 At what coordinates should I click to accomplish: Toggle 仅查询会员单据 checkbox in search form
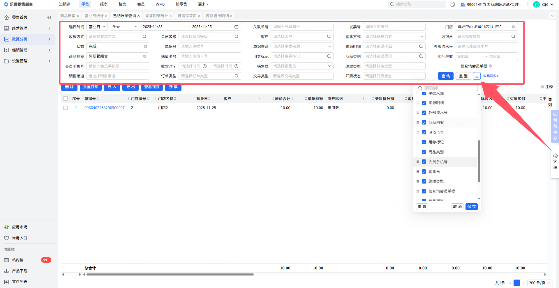[x=457, y=66]
